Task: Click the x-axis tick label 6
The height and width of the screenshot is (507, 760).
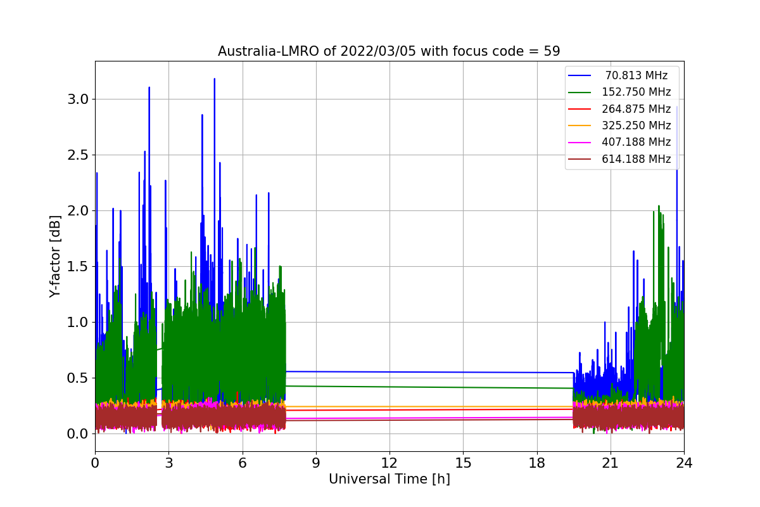Action: coord(242,463)
